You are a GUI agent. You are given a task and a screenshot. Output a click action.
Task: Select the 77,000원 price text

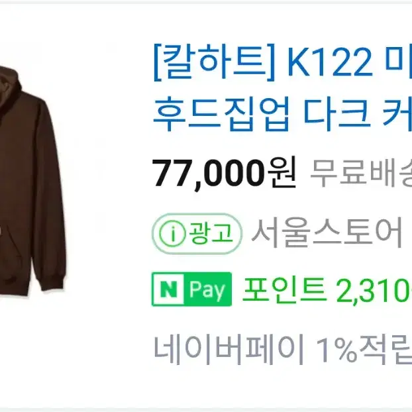[x=224, y=173]
